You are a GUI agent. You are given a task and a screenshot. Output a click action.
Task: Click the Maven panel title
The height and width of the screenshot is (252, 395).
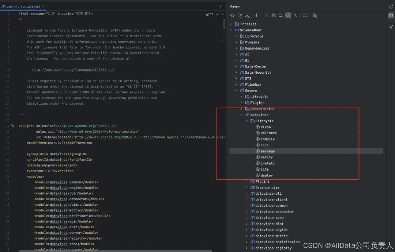coord(235,7)
